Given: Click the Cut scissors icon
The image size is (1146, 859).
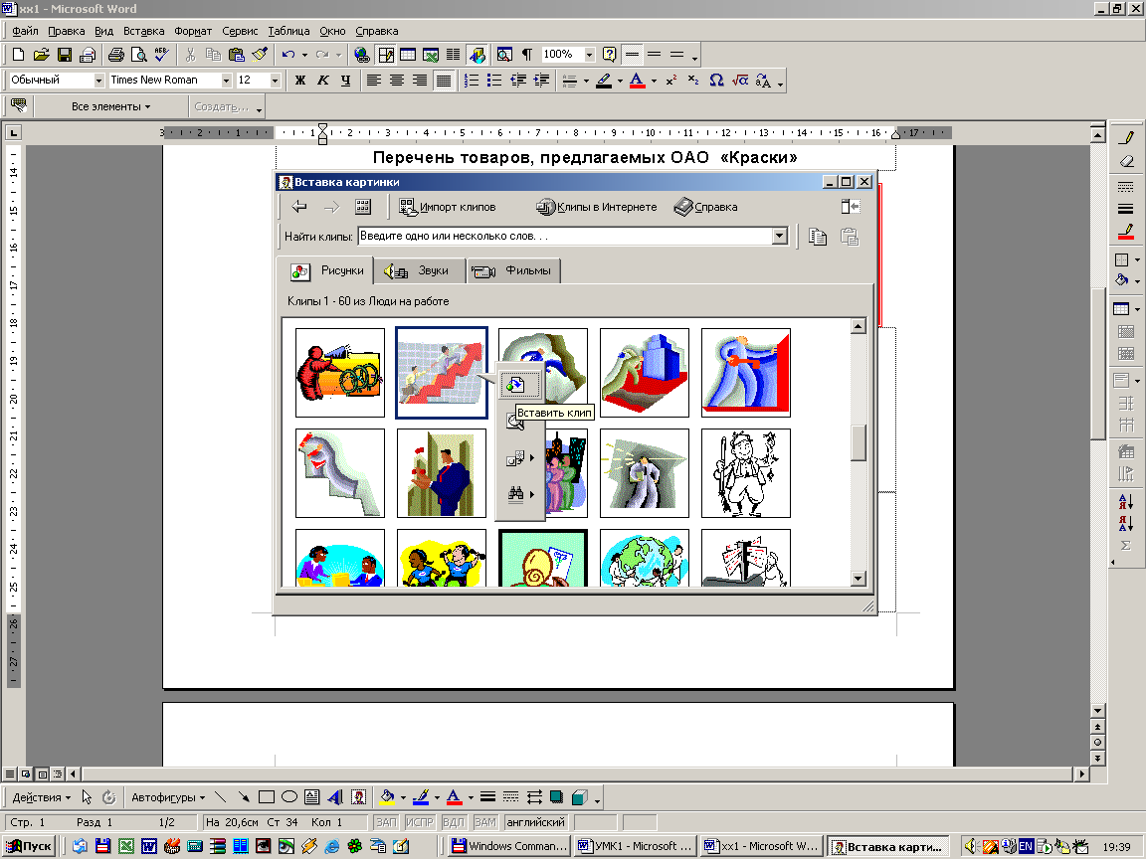Looking at the screenshot, I should 191,54.
